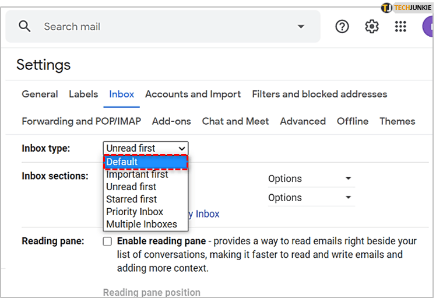
Task: Click the search magnifier icon
Action: click(x=24, y=26)
